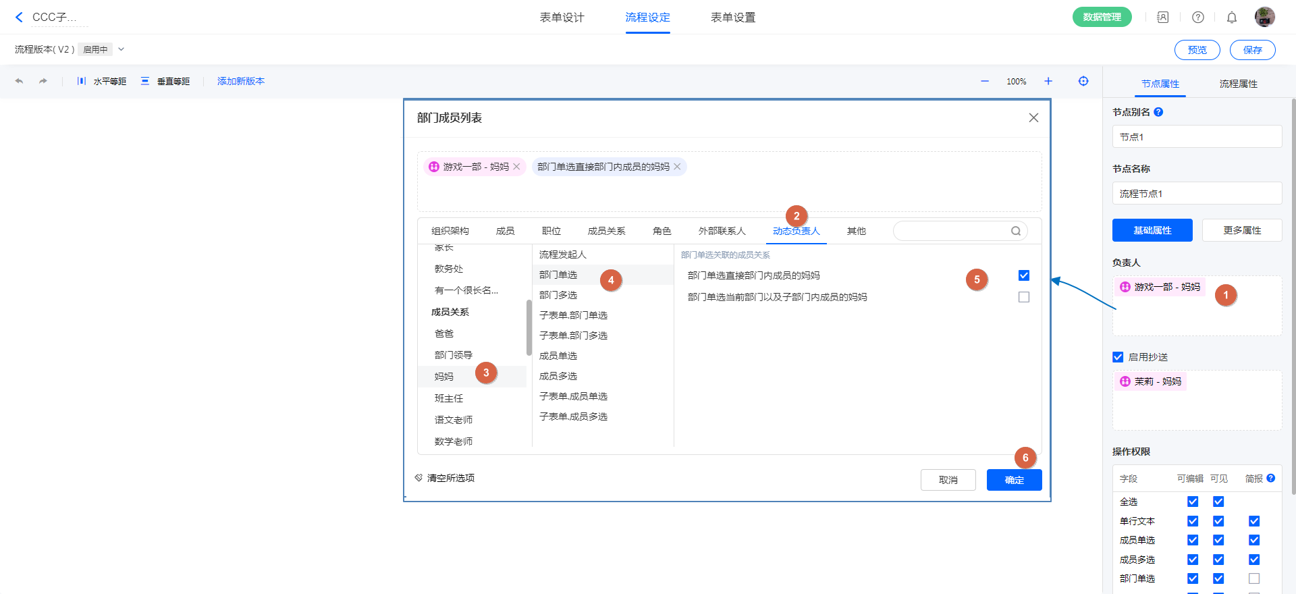Open the 流程属性 tab
This screenshot has width=1296, height=594.
point(1238,84)
